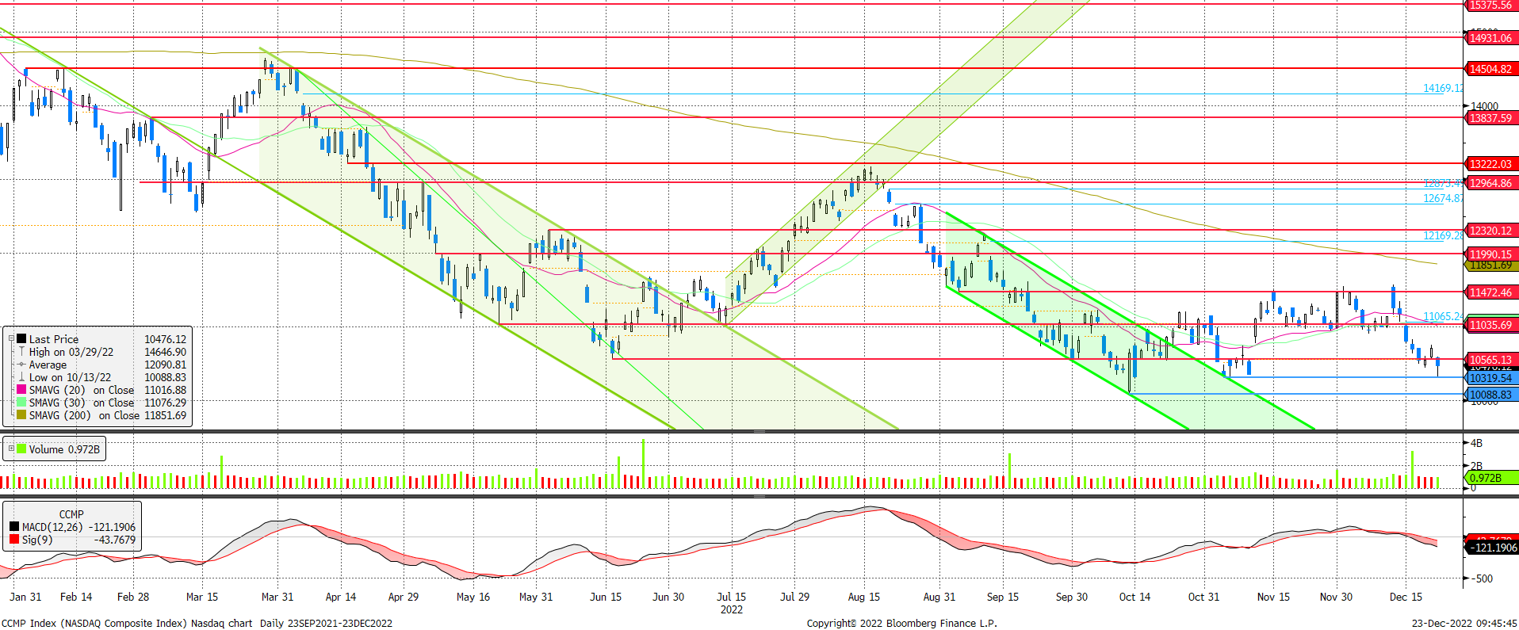This screenshot has height=630, width=1519.
Task: Click the 'May 16' date axis label
Action: click(473, 597)
